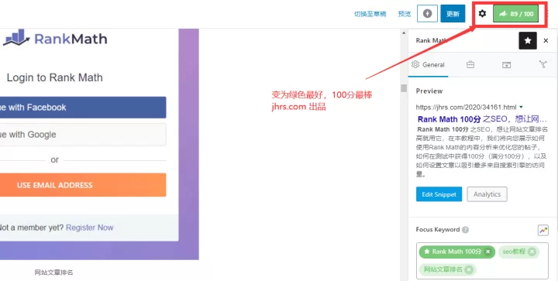This screenshot has width=558, height=281.
Task: Click the lightning bolt AMP preview icon
Action: point(427,14)
